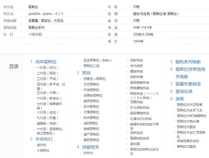Open 超级螺旋热线 entry
Screen dimensions: 209x158
140,113
